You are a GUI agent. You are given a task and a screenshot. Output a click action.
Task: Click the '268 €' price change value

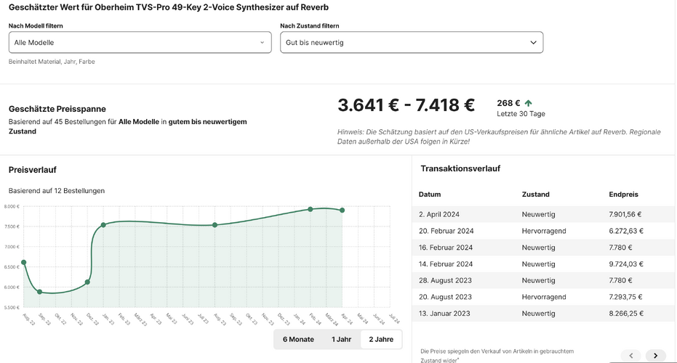click(x=508, y=103)
